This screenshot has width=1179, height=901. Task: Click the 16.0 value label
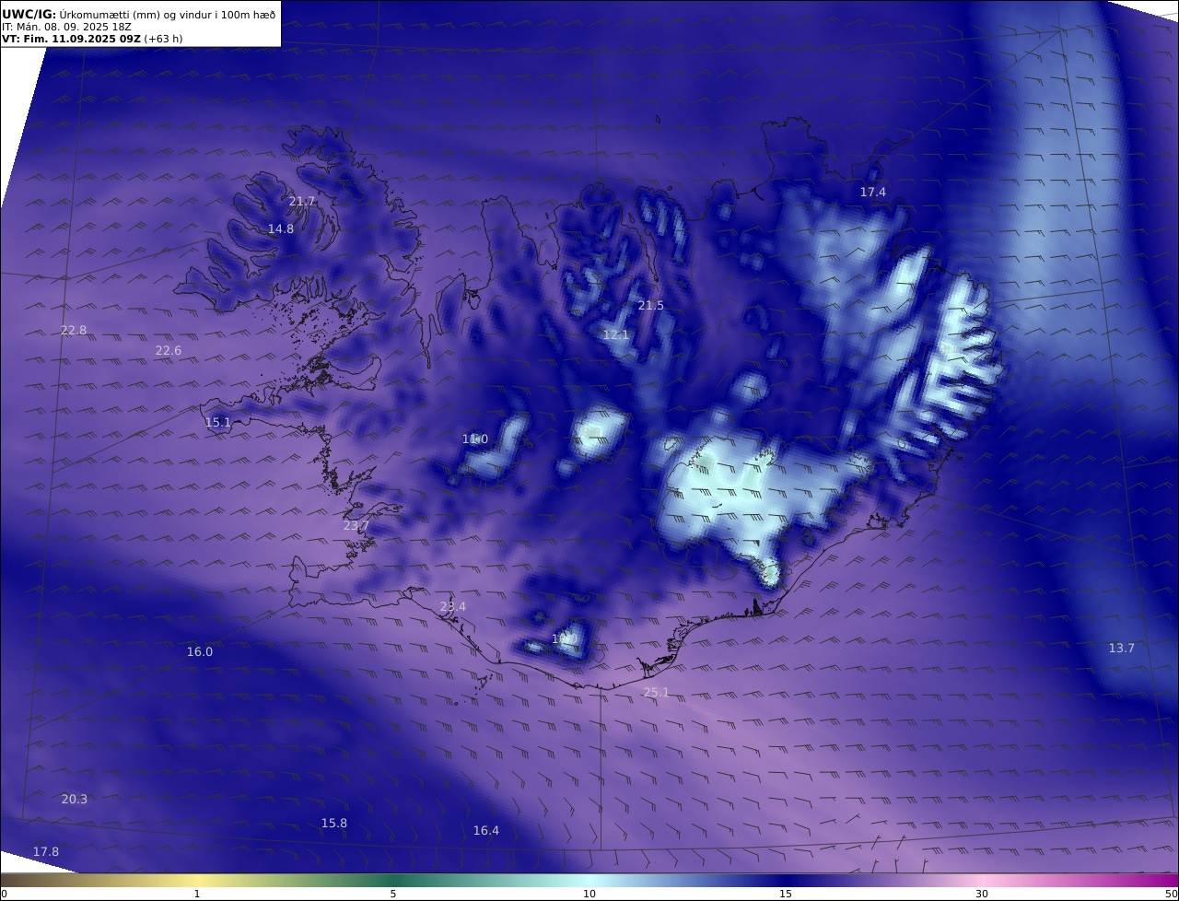pos(200,651)
